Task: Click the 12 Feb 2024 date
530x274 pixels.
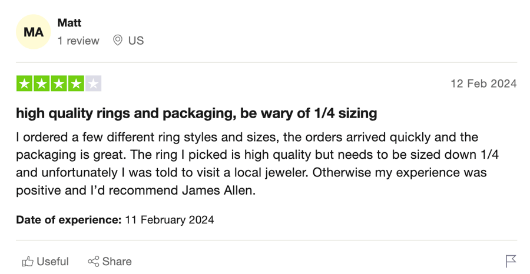Action: tap(483, 83)
